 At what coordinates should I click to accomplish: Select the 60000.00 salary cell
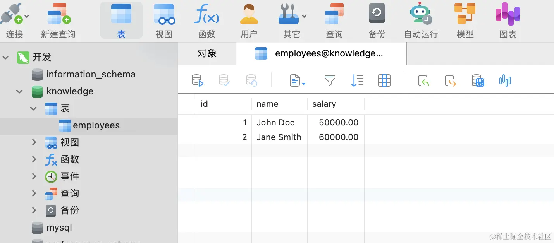tap(336, 137)
